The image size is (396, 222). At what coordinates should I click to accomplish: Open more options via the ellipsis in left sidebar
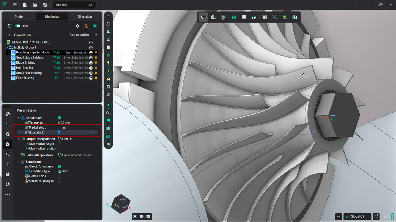tap(7, 194)
